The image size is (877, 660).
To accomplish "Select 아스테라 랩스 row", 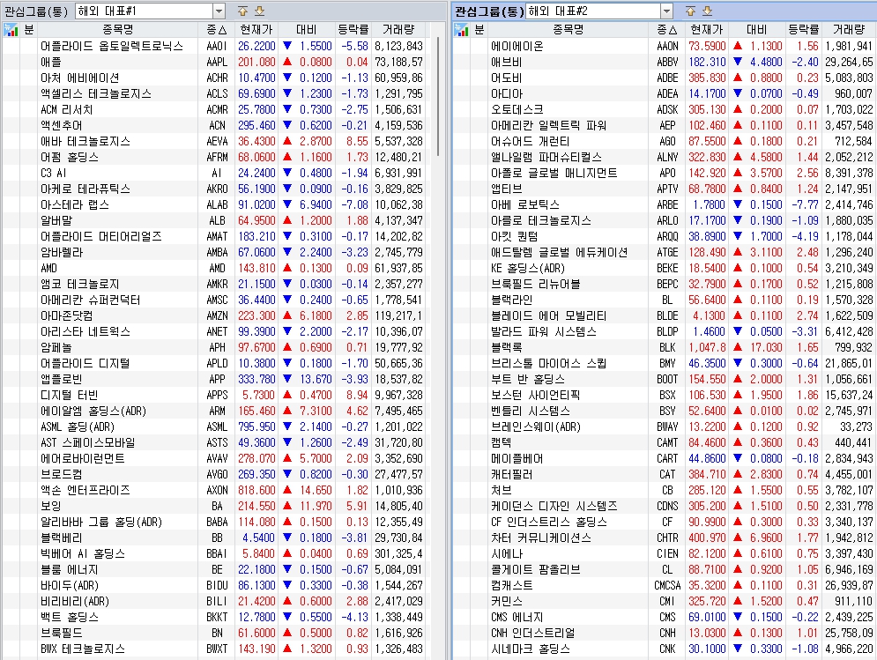I will [212, 204].
